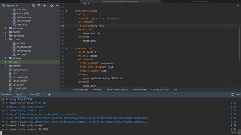Click 'php artisan queue:work' command string
The image size is (241, 135).
(x=105, y=18)
